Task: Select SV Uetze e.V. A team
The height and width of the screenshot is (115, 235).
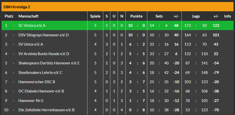Action: click(x=31, y=44)
